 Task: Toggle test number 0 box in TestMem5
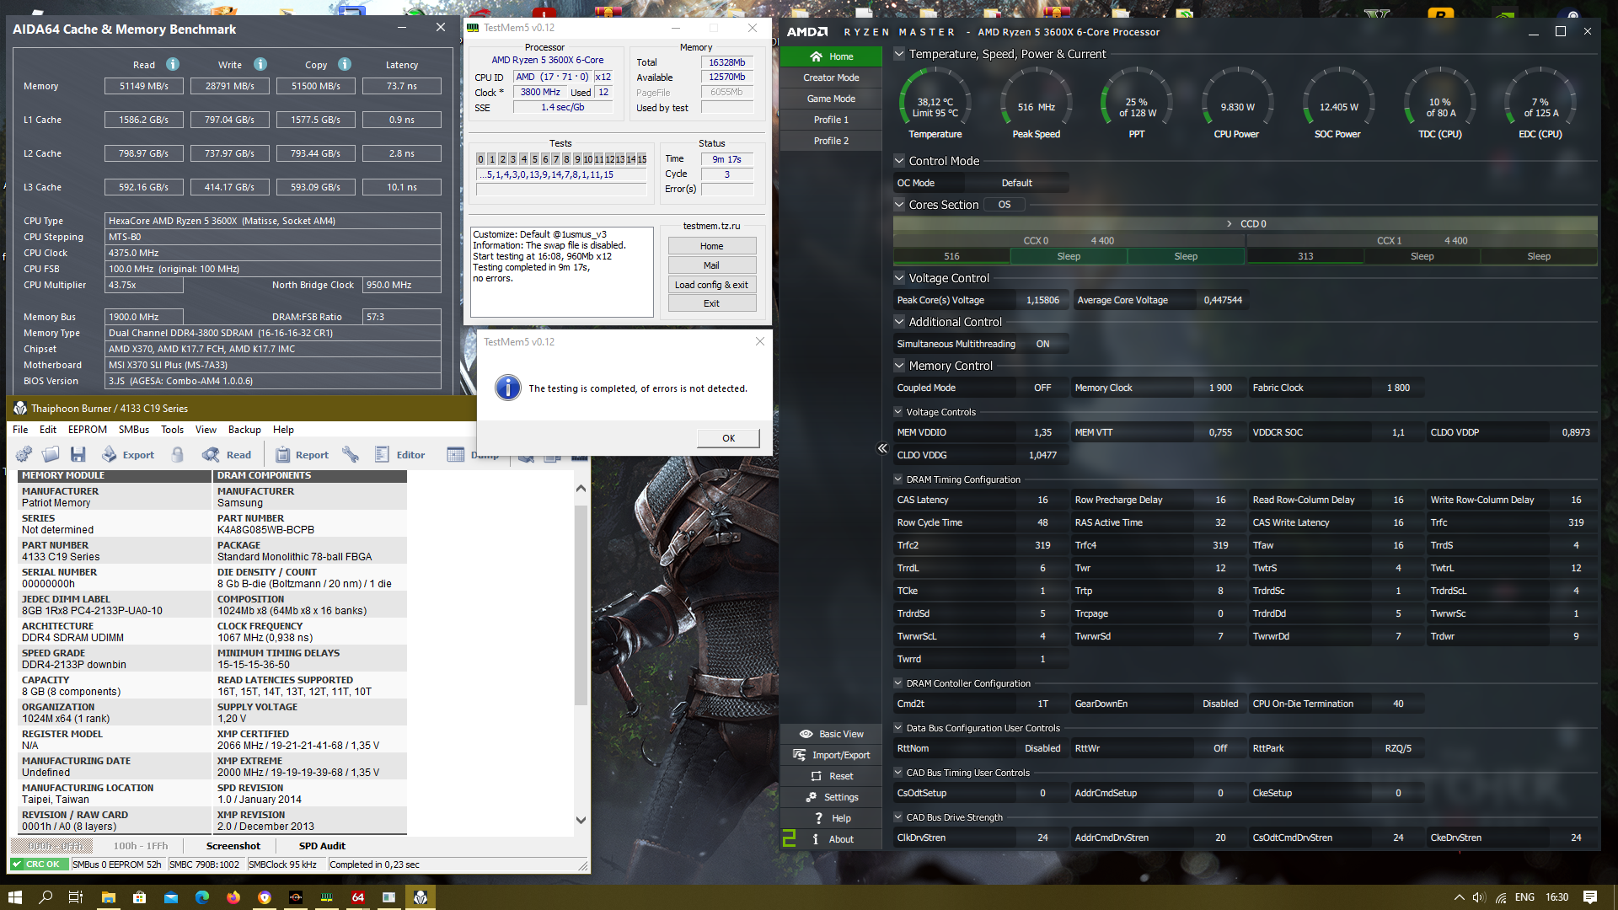click(480, 159)
